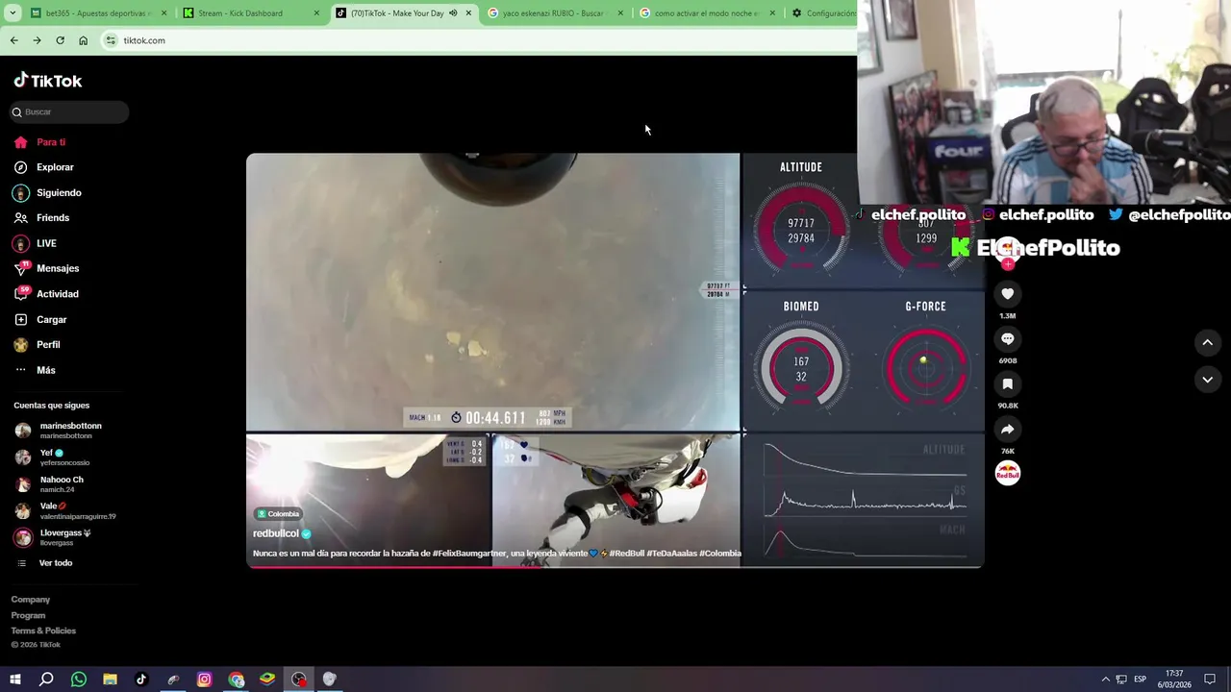Switch to Stream - Kick Dashboard tab
The height and width of the screenshot is (692, 1231).
[248, 13]
